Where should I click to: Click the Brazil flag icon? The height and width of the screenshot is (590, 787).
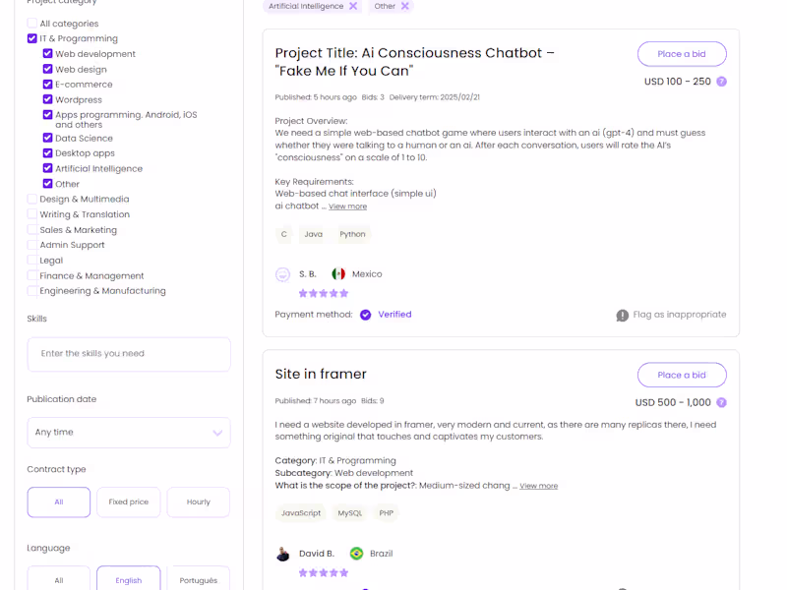[356, 554]
